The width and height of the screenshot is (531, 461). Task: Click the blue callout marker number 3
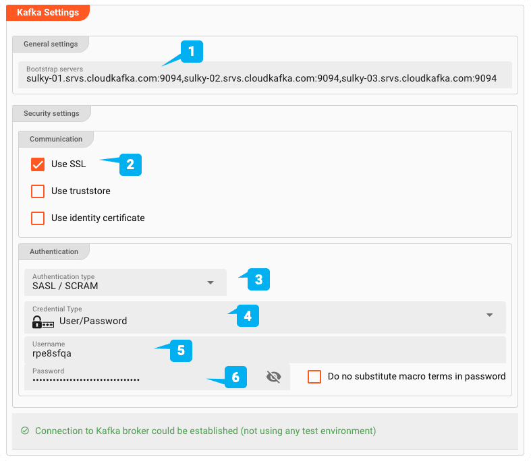click(x=258, y=280)
